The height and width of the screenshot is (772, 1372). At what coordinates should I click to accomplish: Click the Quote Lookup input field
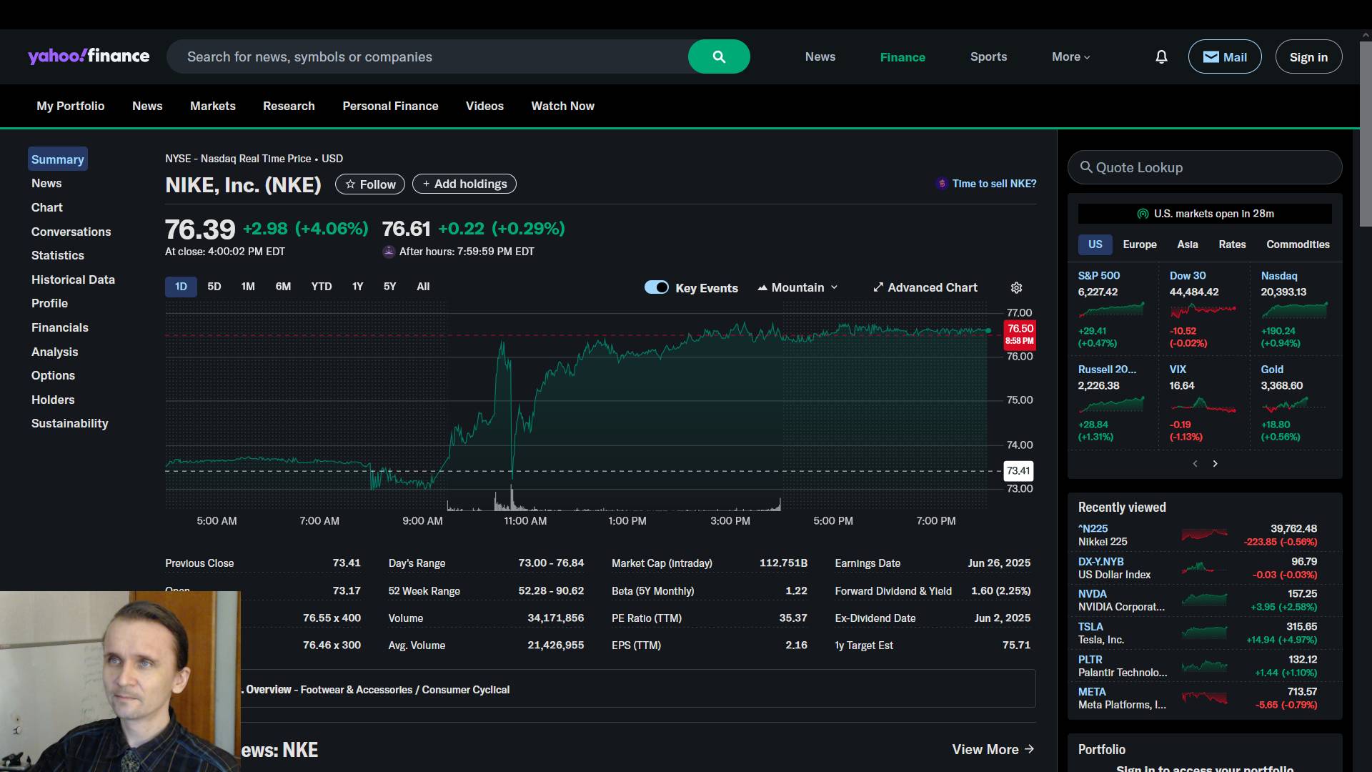[x=1205, y=167]
